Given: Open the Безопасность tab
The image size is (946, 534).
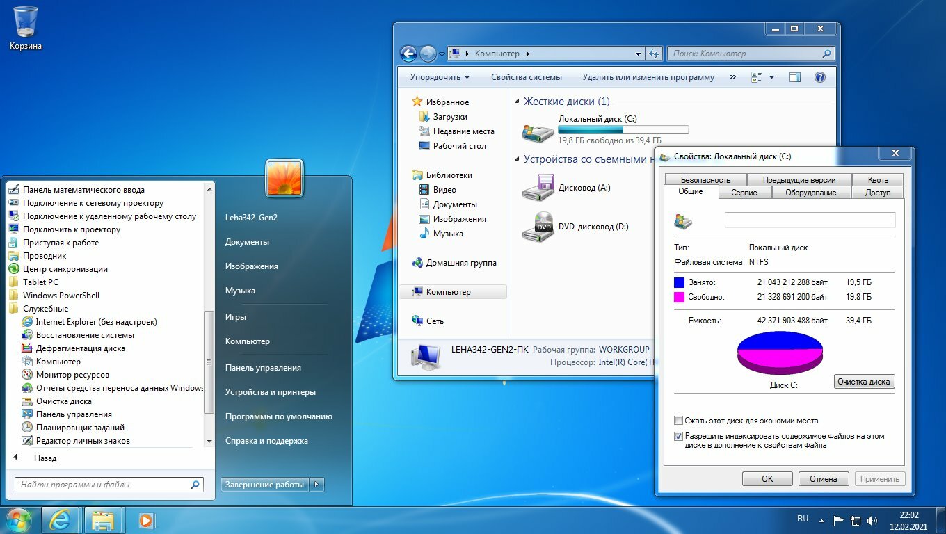Looking at the screenshot, I should [x=705, y=179].
